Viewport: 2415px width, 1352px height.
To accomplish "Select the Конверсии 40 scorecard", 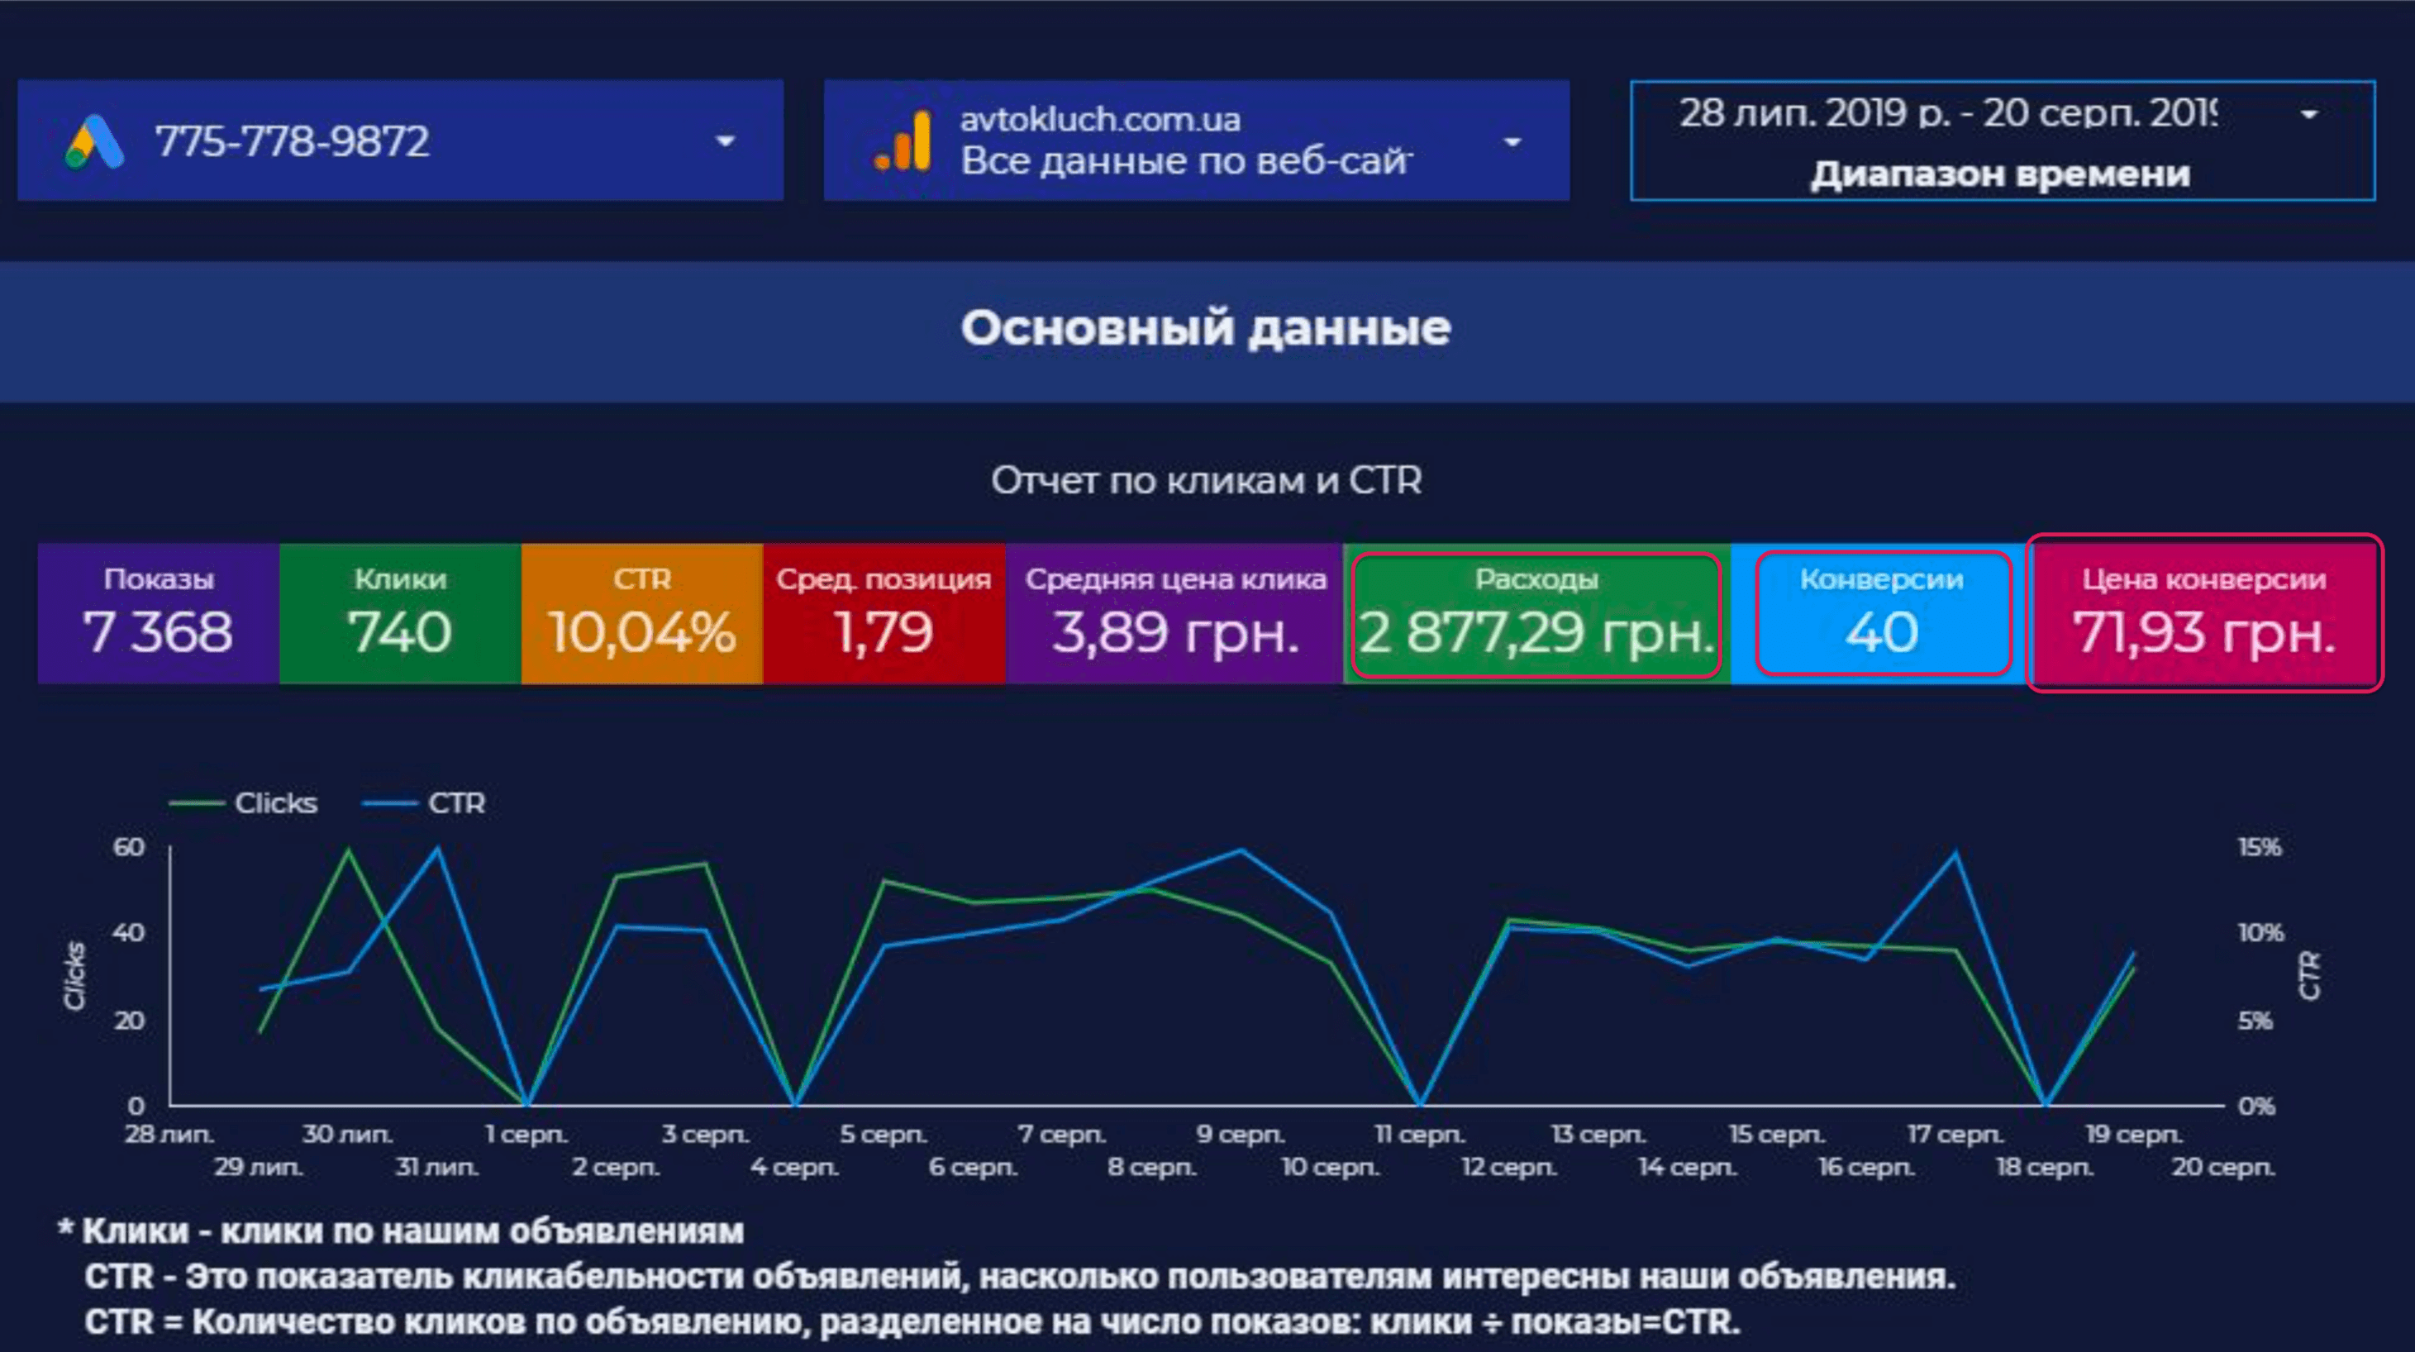I will [1882, 613].
